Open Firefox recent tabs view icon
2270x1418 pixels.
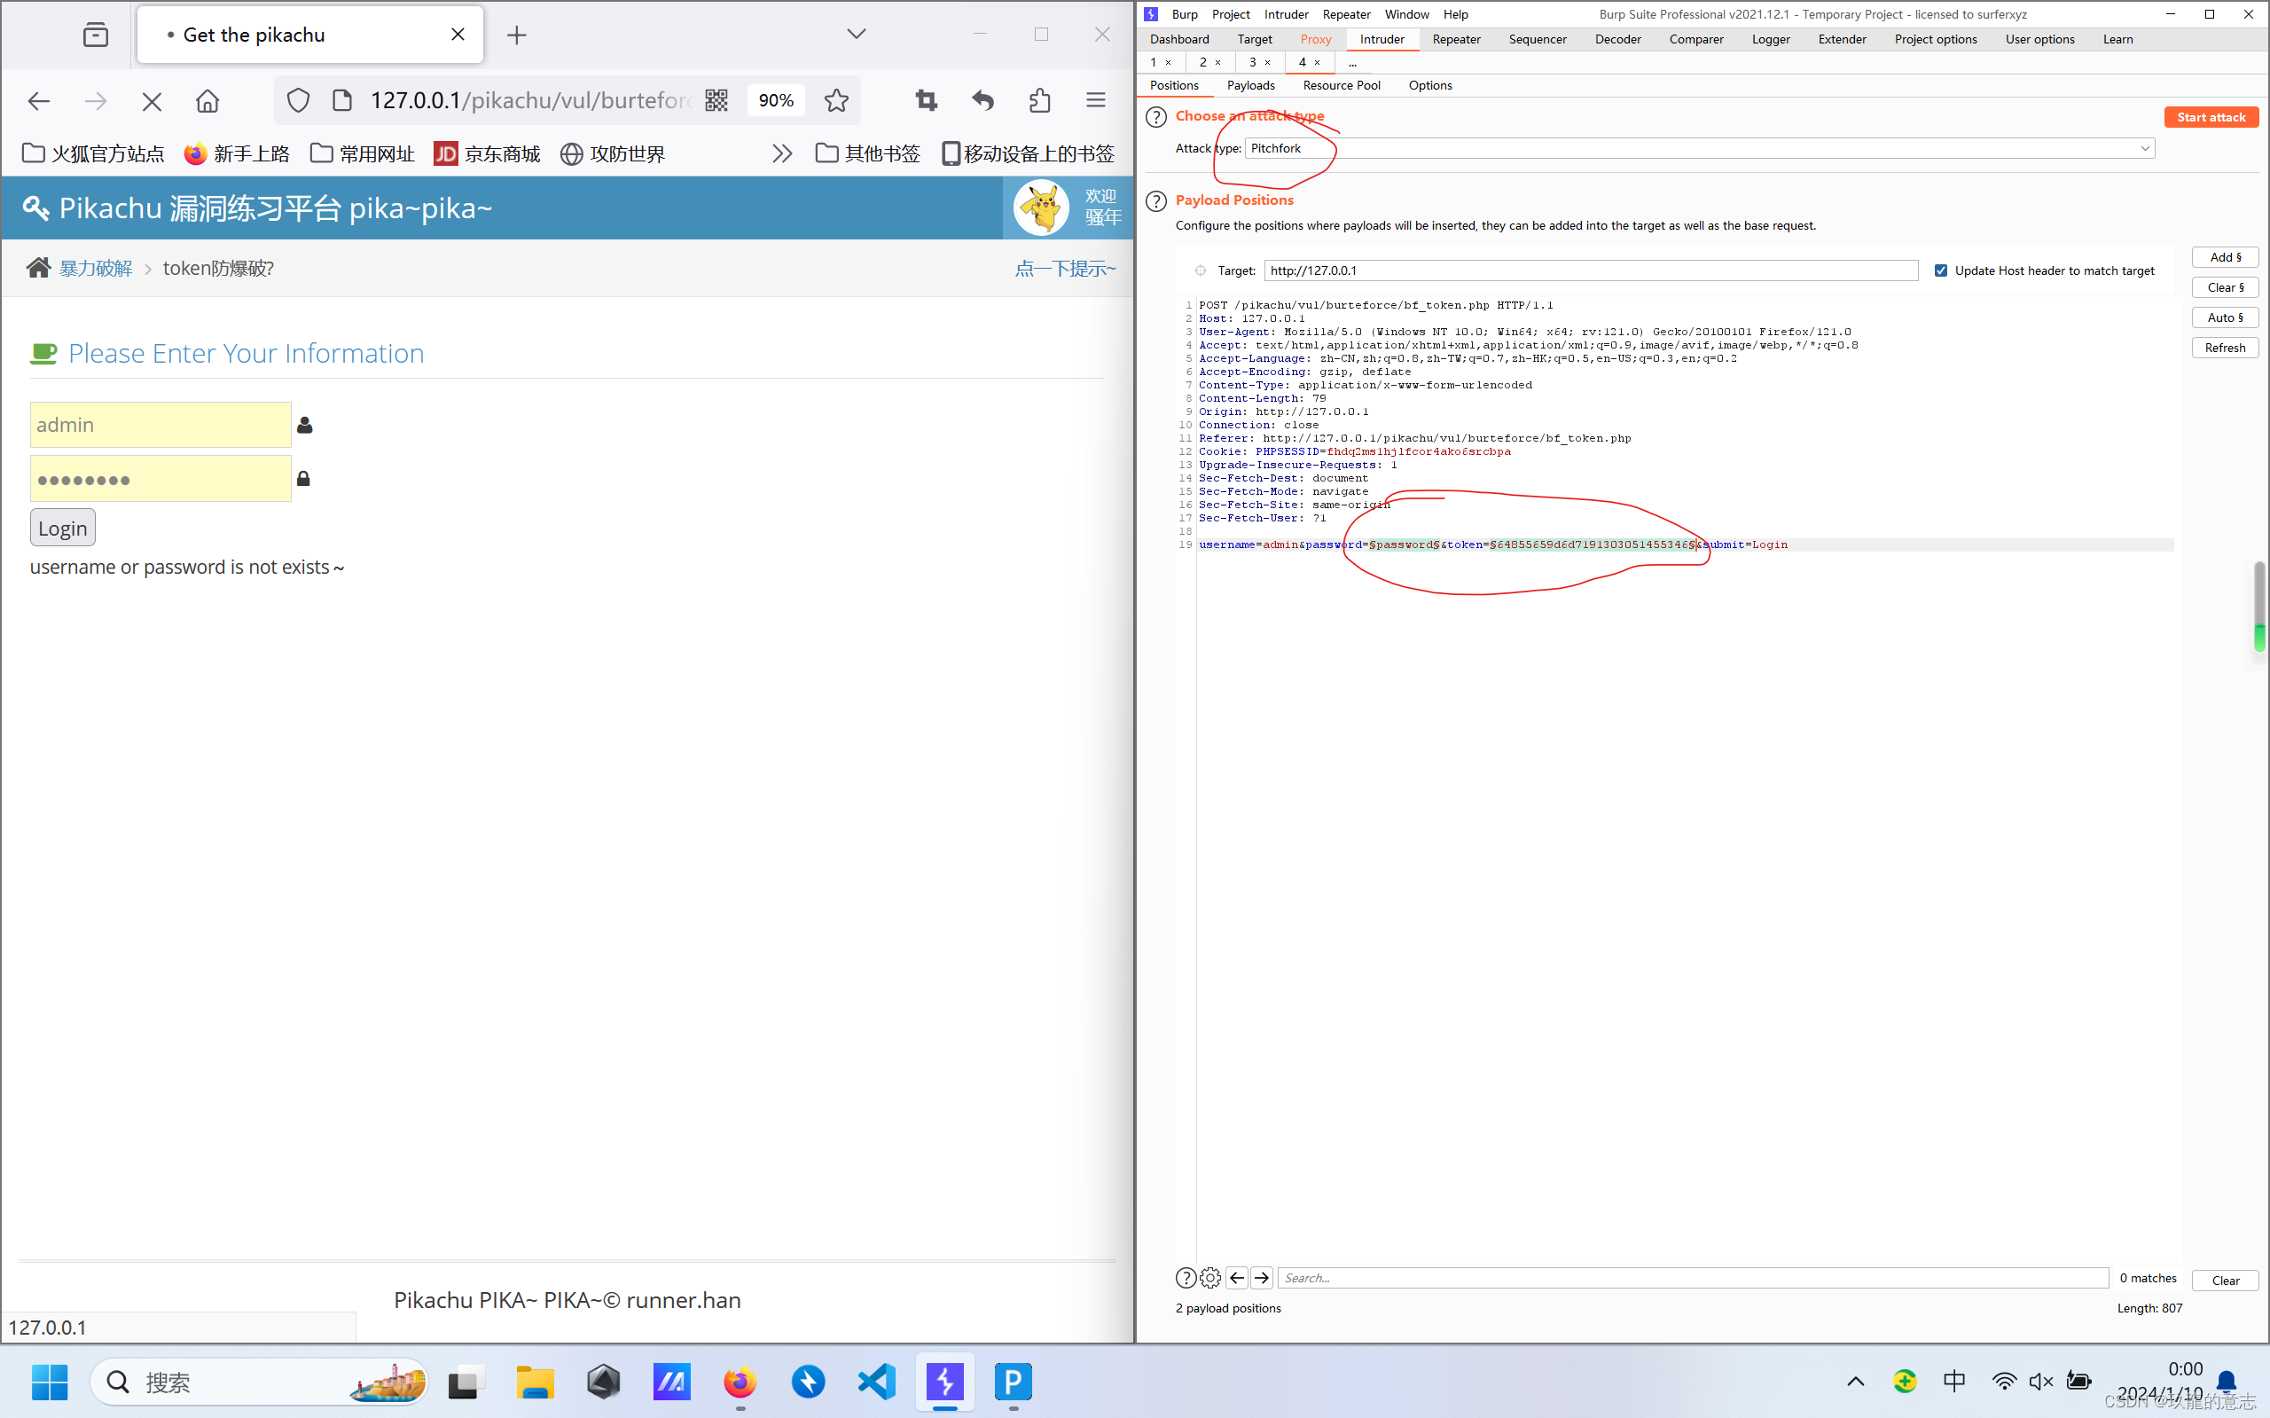(96, 35)
